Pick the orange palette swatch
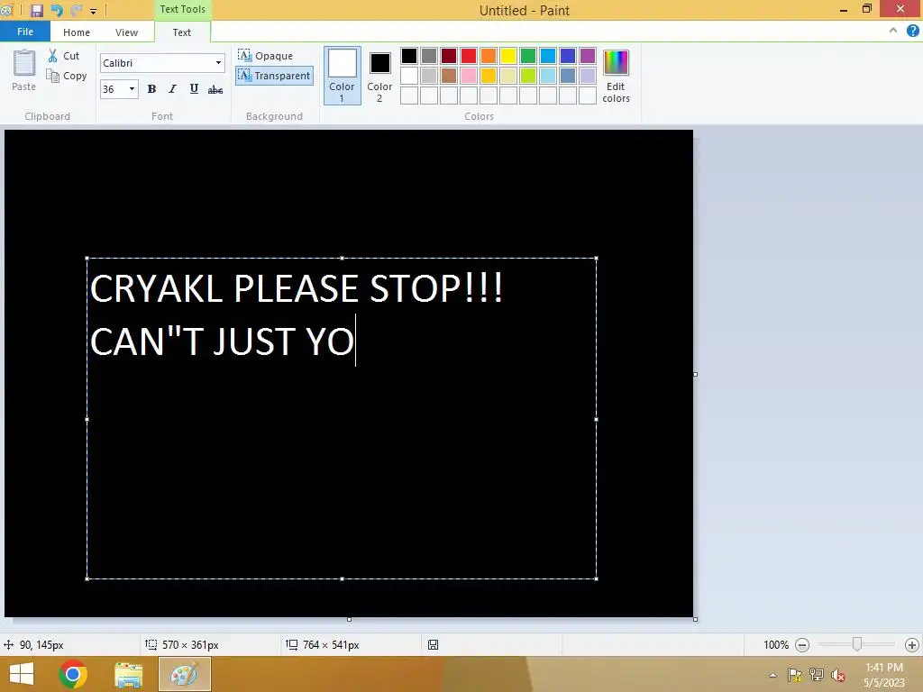The width and height of the screenshot is (923, 692). 488,56
